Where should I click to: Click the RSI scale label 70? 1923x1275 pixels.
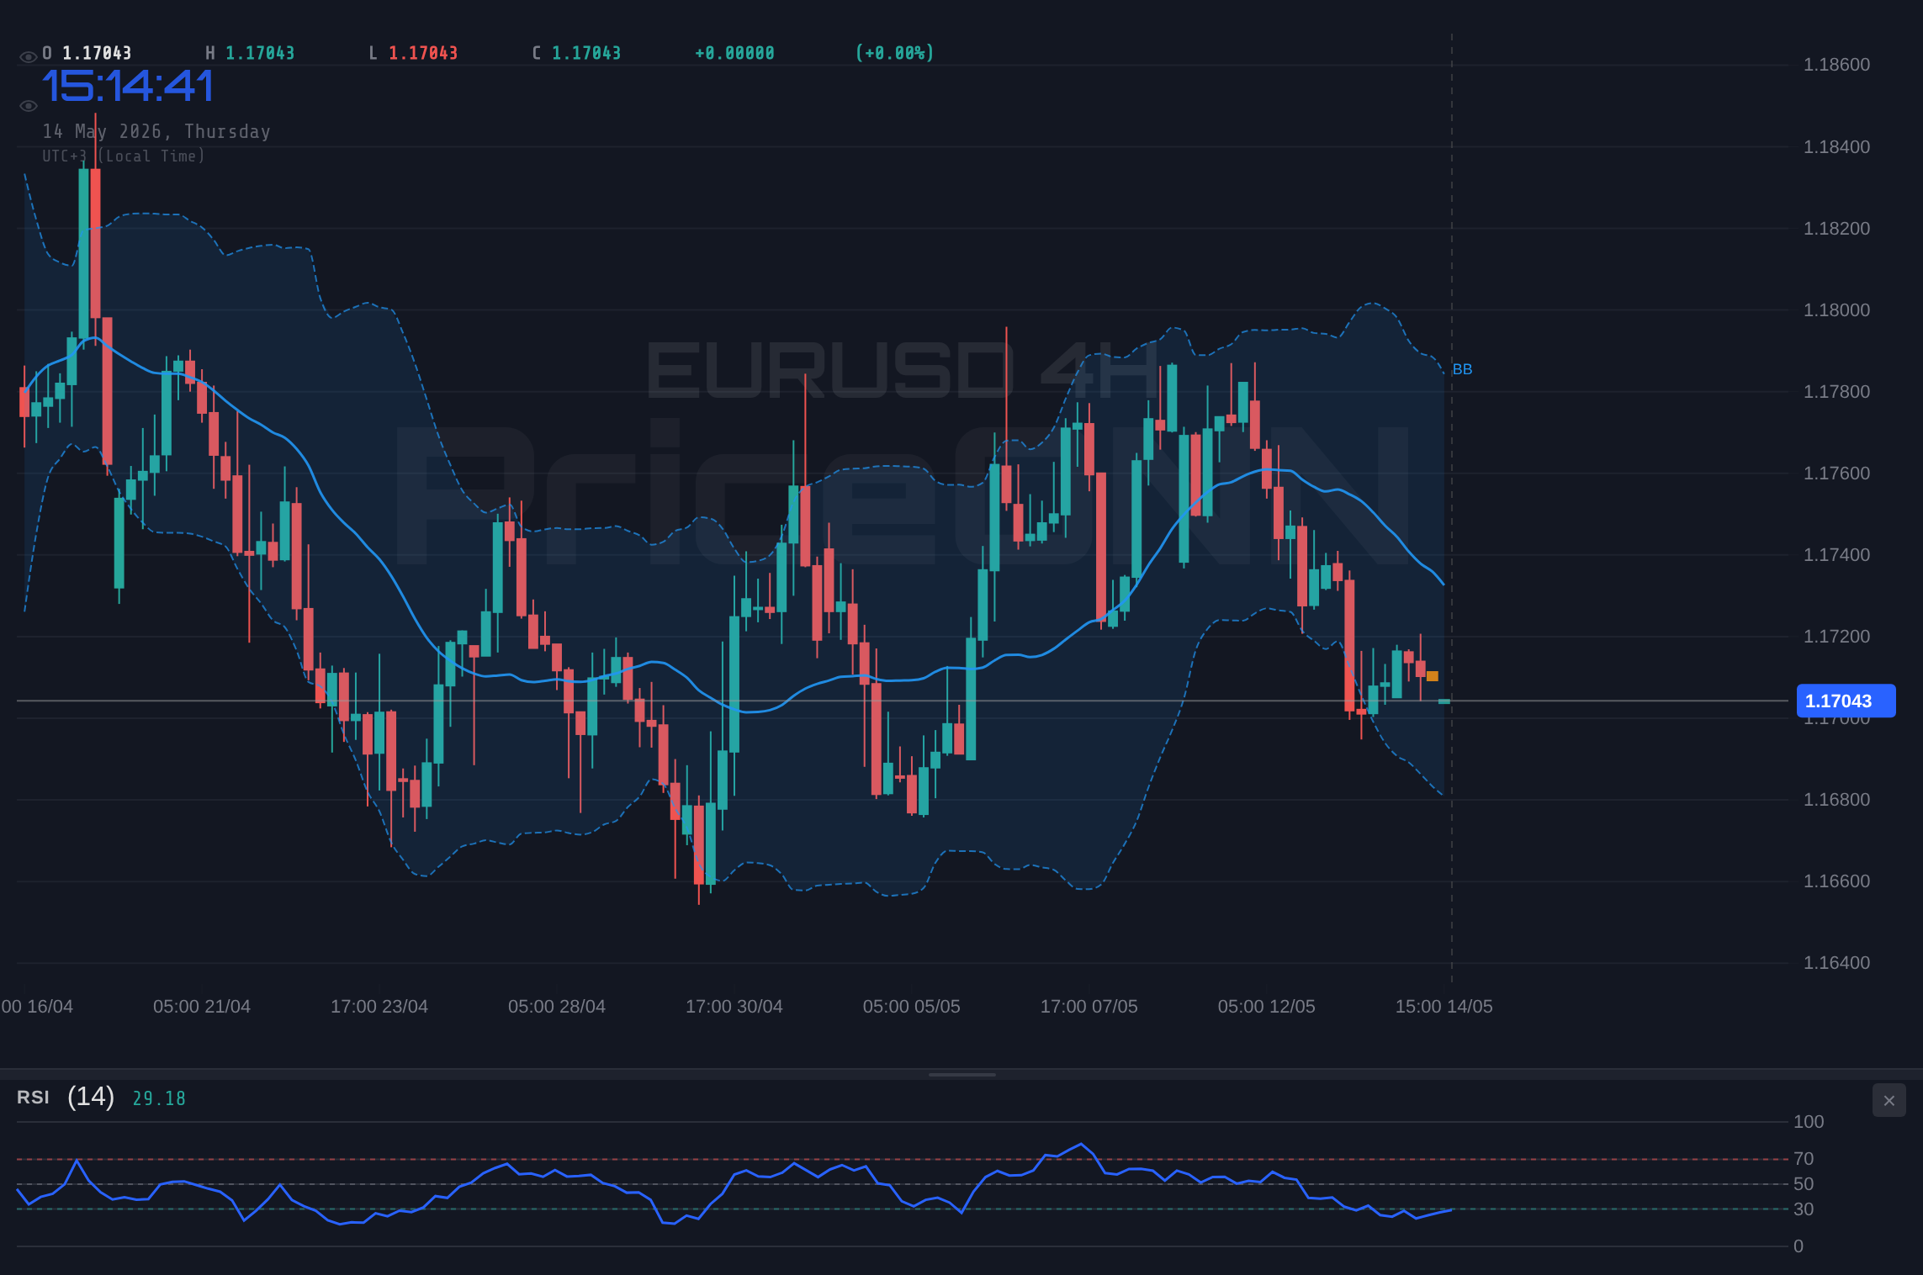tap(1804, 1159)
